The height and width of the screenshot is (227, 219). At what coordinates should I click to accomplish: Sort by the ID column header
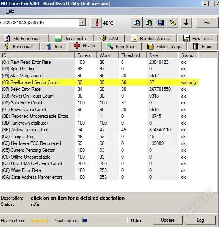37,55
